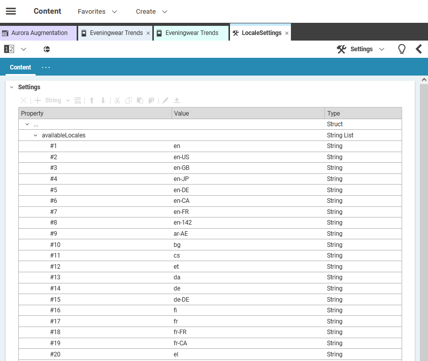
Task: Collapse panel with the left arrow icon
Action: pos(419,49)
